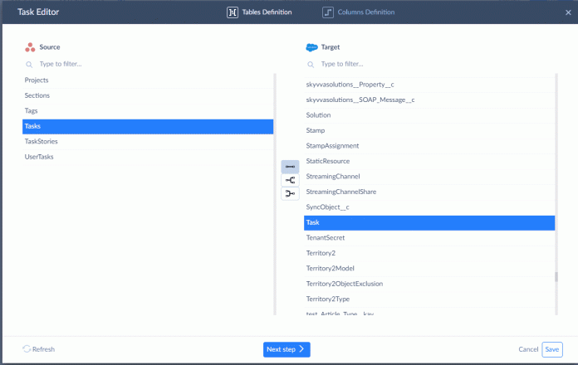The width and height of the screenshot is (578, 365).
Task: Choose Projects from the source list
Action: 37,80
